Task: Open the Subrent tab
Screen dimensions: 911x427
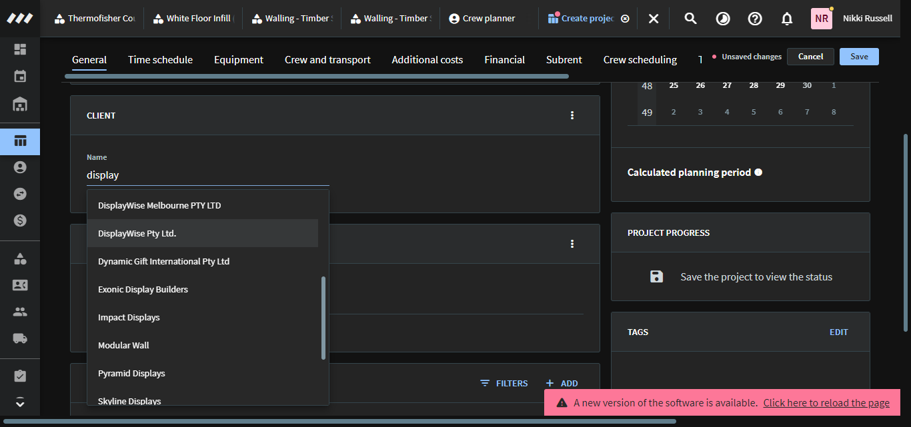Action: coord(564,60)
